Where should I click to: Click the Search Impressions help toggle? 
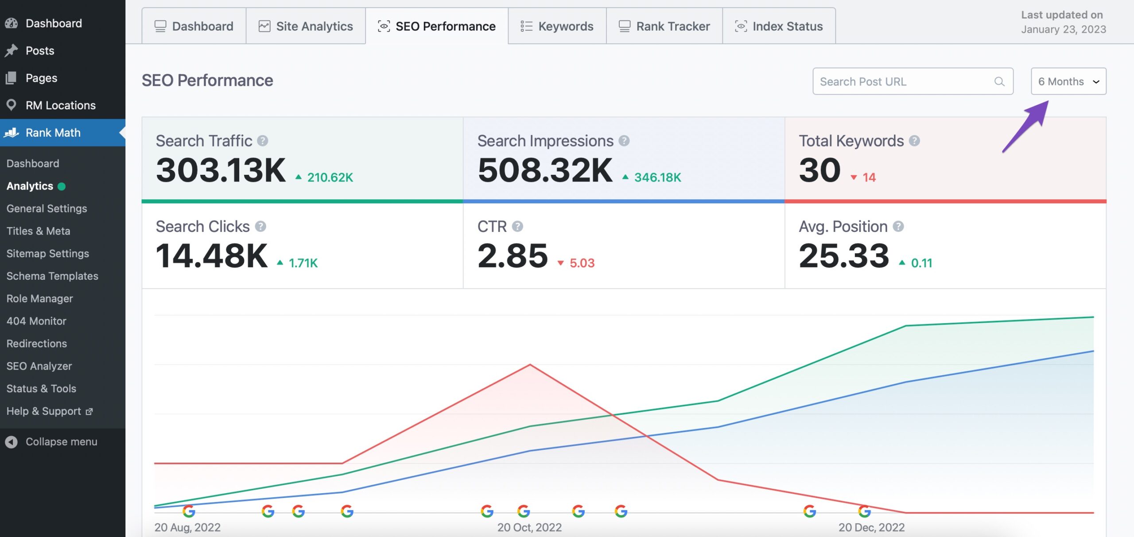tap(624, 142)
